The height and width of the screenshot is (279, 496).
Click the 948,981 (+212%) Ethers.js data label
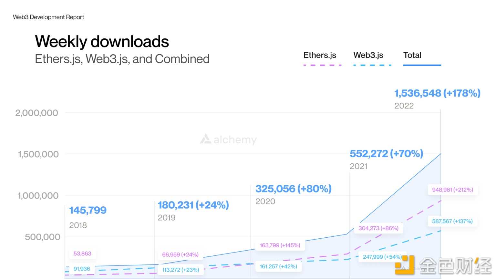(452, 190)
